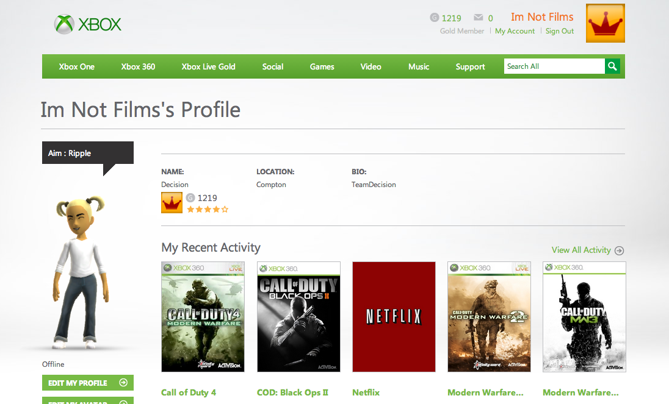The image size is (669, 404).
Task: Click the COD: Black Ops II title link
Action: pos(293,392)
